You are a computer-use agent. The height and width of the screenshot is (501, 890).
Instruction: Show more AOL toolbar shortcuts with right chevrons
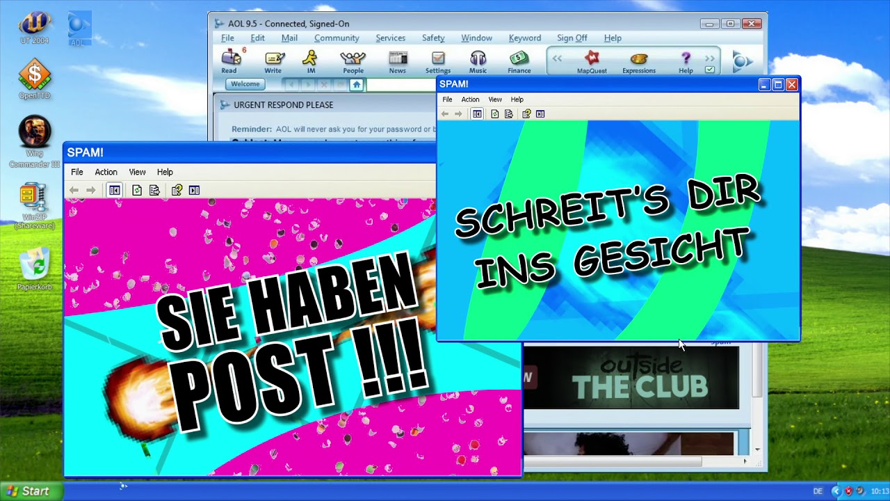click(x=710, y=58)
